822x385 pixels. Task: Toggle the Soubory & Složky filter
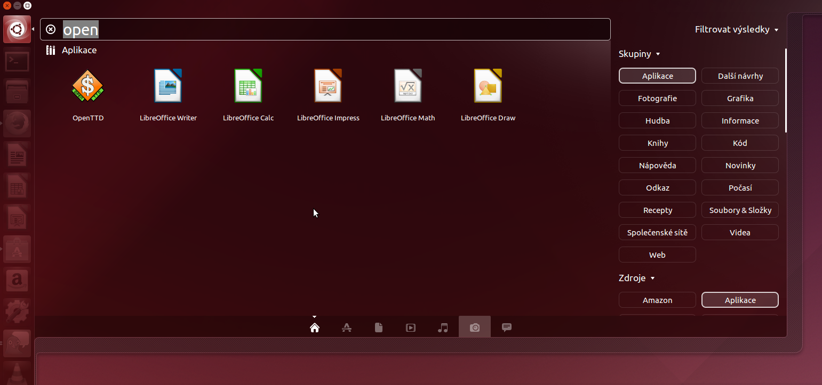(x=740, y=210)
